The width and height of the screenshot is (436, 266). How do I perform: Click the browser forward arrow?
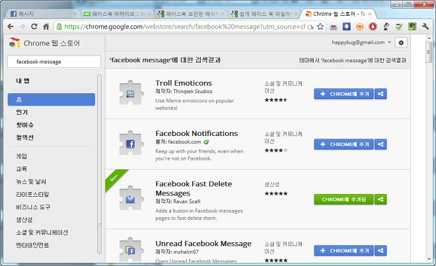pyautogui.click(x=22, y=26)
